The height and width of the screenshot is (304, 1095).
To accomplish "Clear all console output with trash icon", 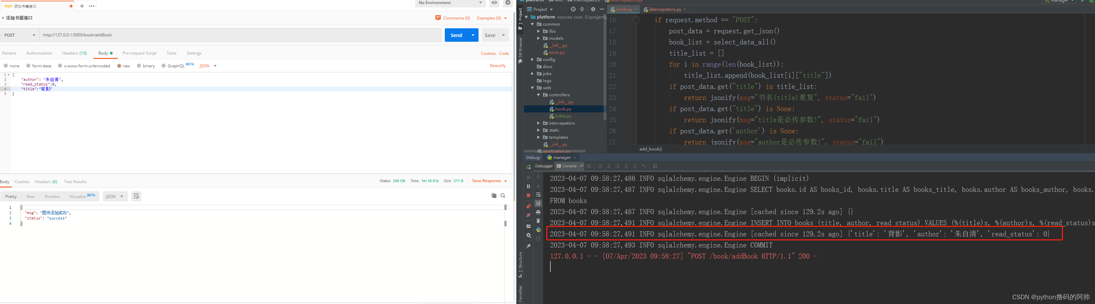I will click(538, 221).
